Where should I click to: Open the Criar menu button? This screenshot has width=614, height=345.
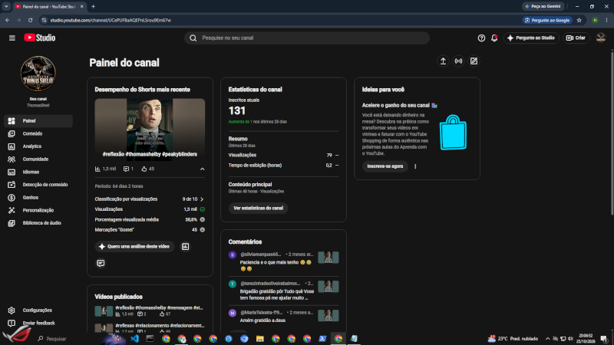pos(576,38)
